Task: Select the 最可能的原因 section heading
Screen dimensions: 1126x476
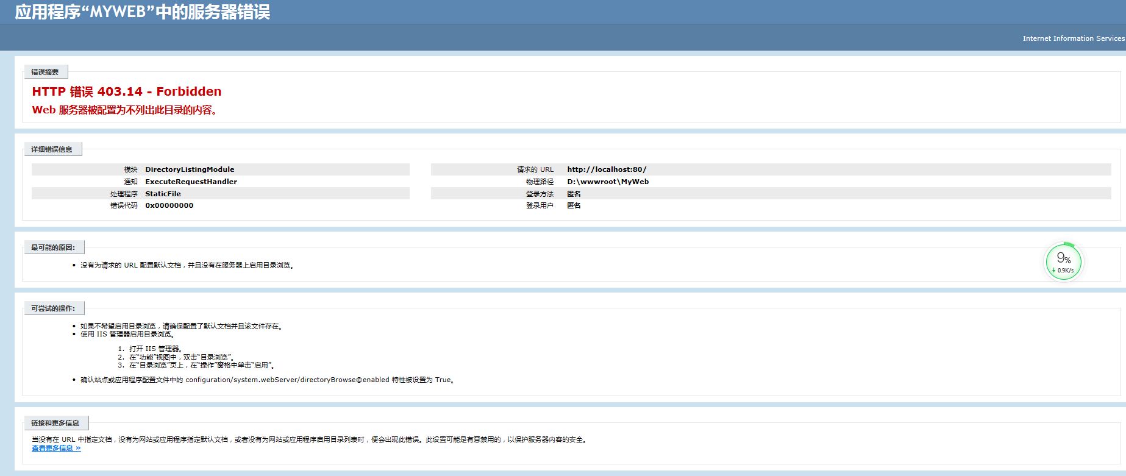Action: coord(53,247)
